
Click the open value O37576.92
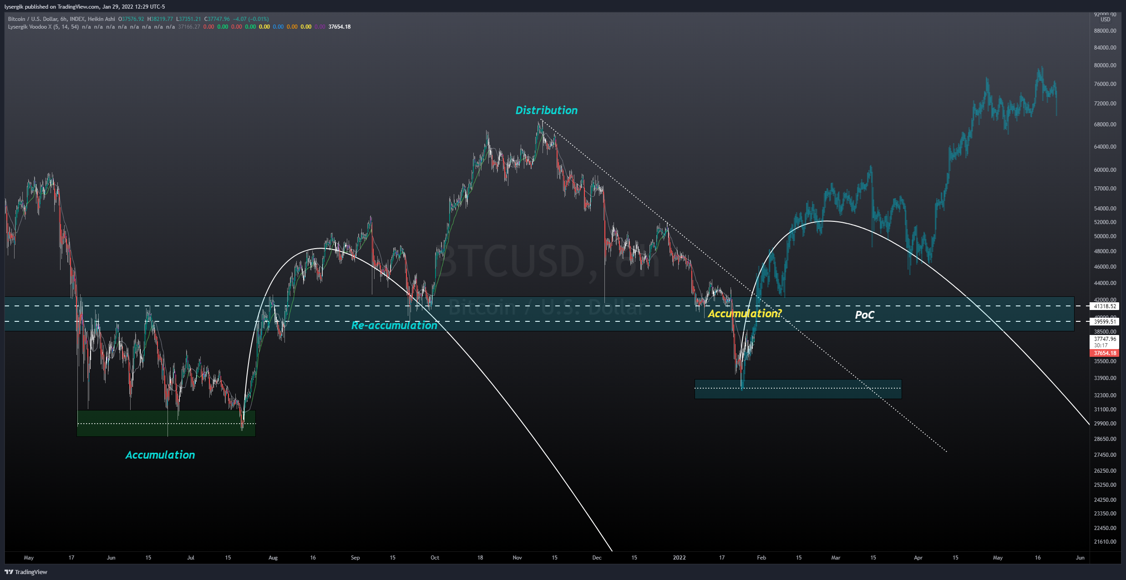[131, 19]
